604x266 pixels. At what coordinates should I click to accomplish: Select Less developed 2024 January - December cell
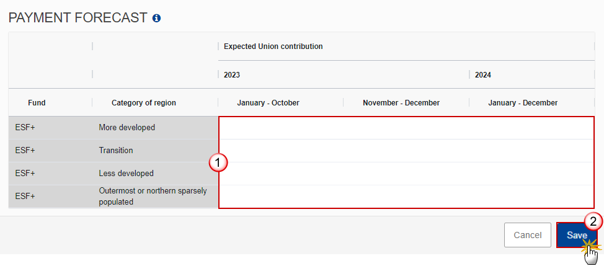[x=531, y=174]
